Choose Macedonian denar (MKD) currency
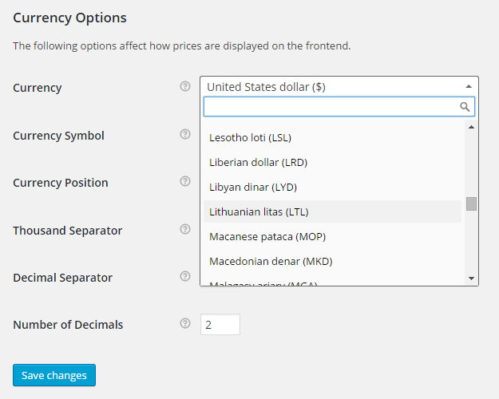Image resolution: width=499 pixels, height=399 pixels. (x=271, y=261)
